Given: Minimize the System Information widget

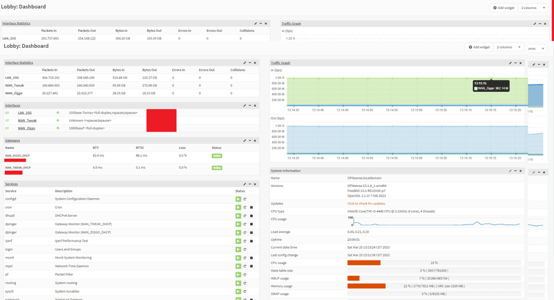Looking at the screenshot, I should click(x=515, y=170).
